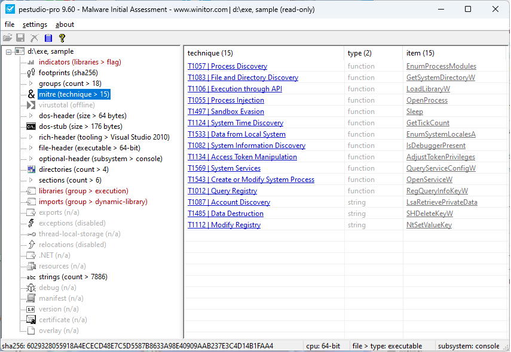
Task: Click the directories grid icon
Action: point(30,169)
